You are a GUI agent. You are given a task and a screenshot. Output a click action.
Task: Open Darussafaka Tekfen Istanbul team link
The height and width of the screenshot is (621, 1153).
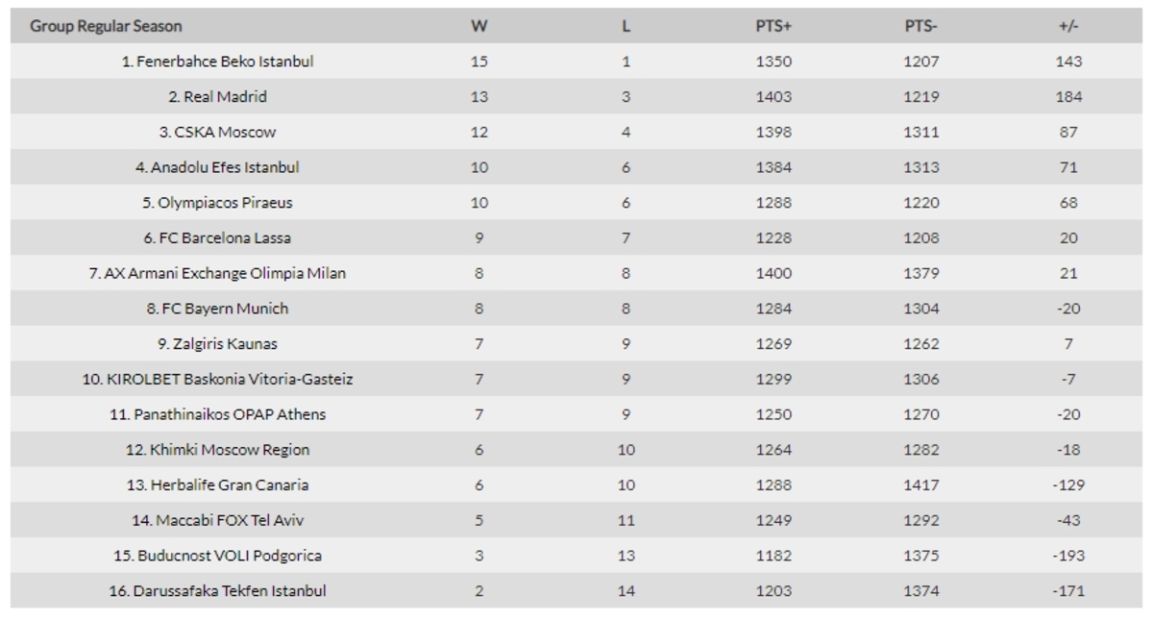point(218,591)
